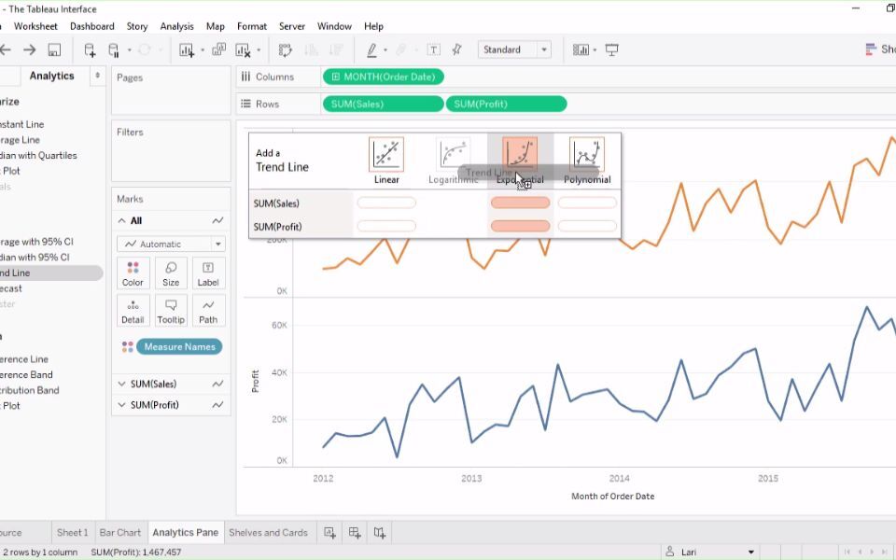Click the Duplicate sheet icon
896x560 pixels.
tap(218, 50)
